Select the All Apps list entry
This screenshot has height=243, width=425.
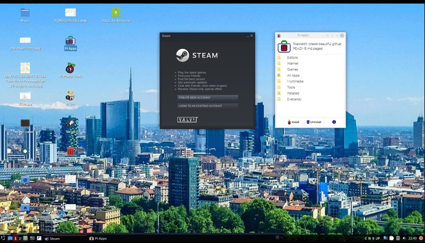pos(293,76)
